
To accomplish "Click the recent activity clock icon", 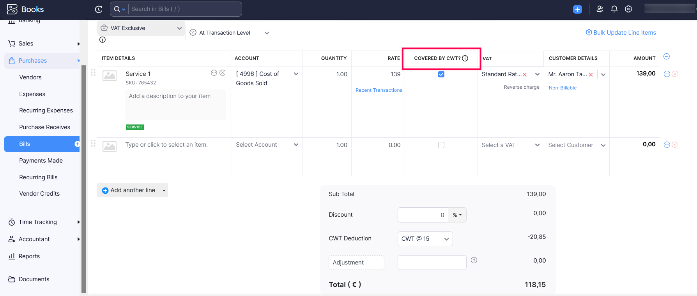I will click(x=99, y=9).
